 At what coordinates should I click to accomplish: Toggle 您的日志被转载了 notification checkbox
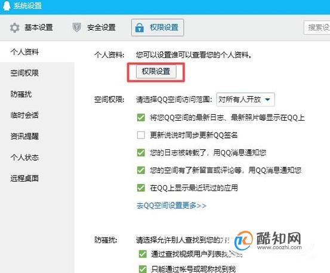coord(141,152)
